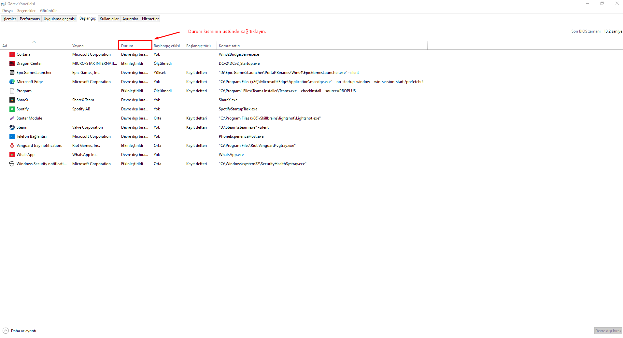
Task: Select Windows Security notification row name
Action: [41, 164]
